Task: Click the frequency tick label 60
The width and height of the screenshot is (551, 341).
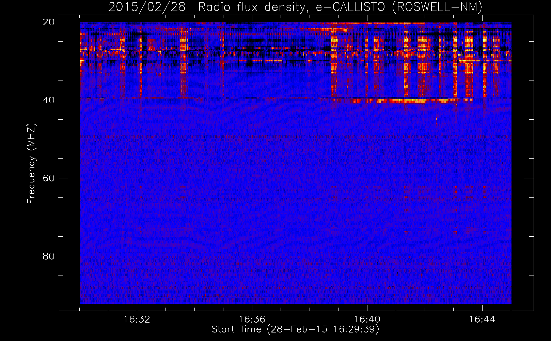Action: (x=49, y=178)
